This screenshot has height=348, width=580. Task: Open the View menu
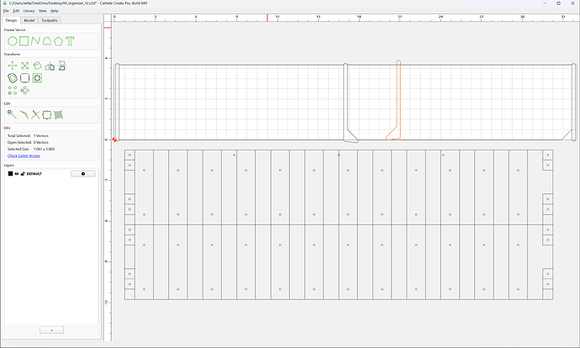(43, 11)
